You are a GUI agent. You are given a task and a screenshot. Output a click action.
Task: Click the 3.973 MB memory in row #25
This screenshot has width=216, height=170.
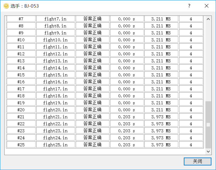pyautogui.click(x=161, y=145)
